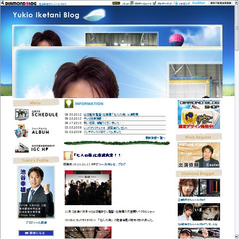Click the green lightbulb Information icon
239x239 pixels.
(69, 104)
